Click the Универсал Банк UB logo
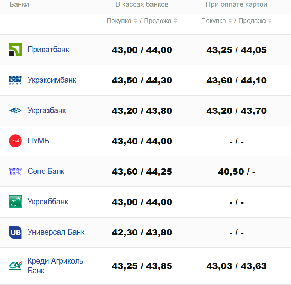 (x=15, y=232)
